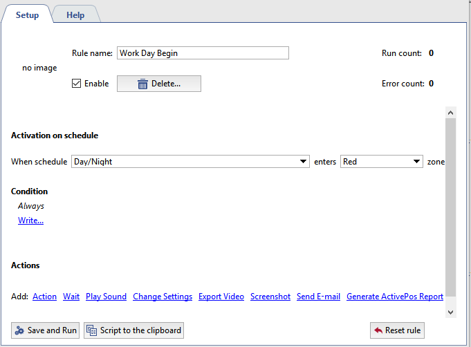Add a Send E-mail action

tap(318, 297)
